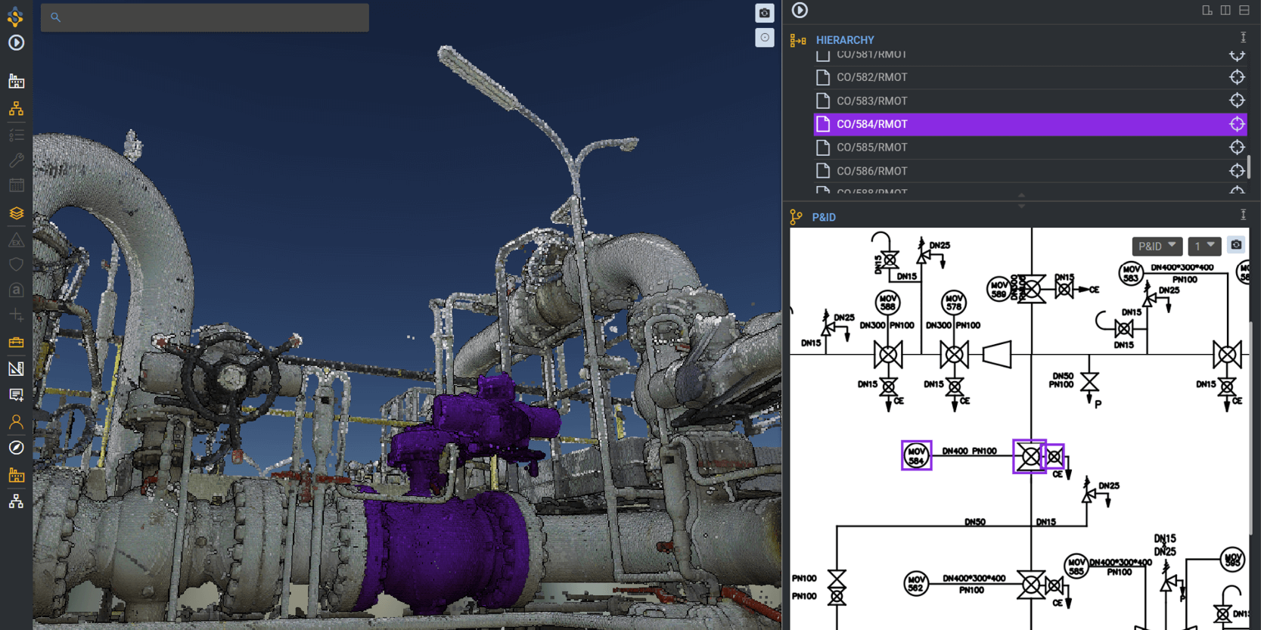1261x630 pixels.
Task: Open the P&ID type dropdown
Action: click(x=1156, y=246)
